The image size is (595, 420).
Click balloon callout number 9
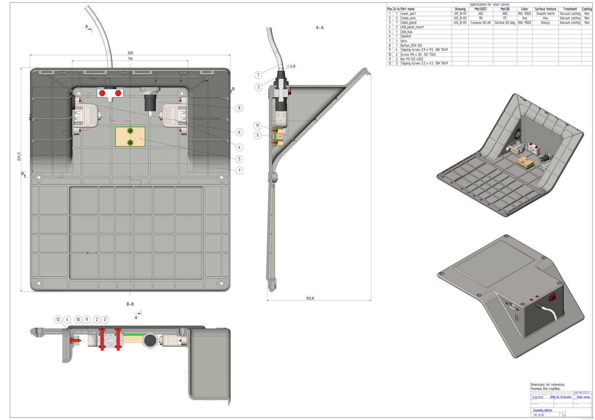(86, 320)
